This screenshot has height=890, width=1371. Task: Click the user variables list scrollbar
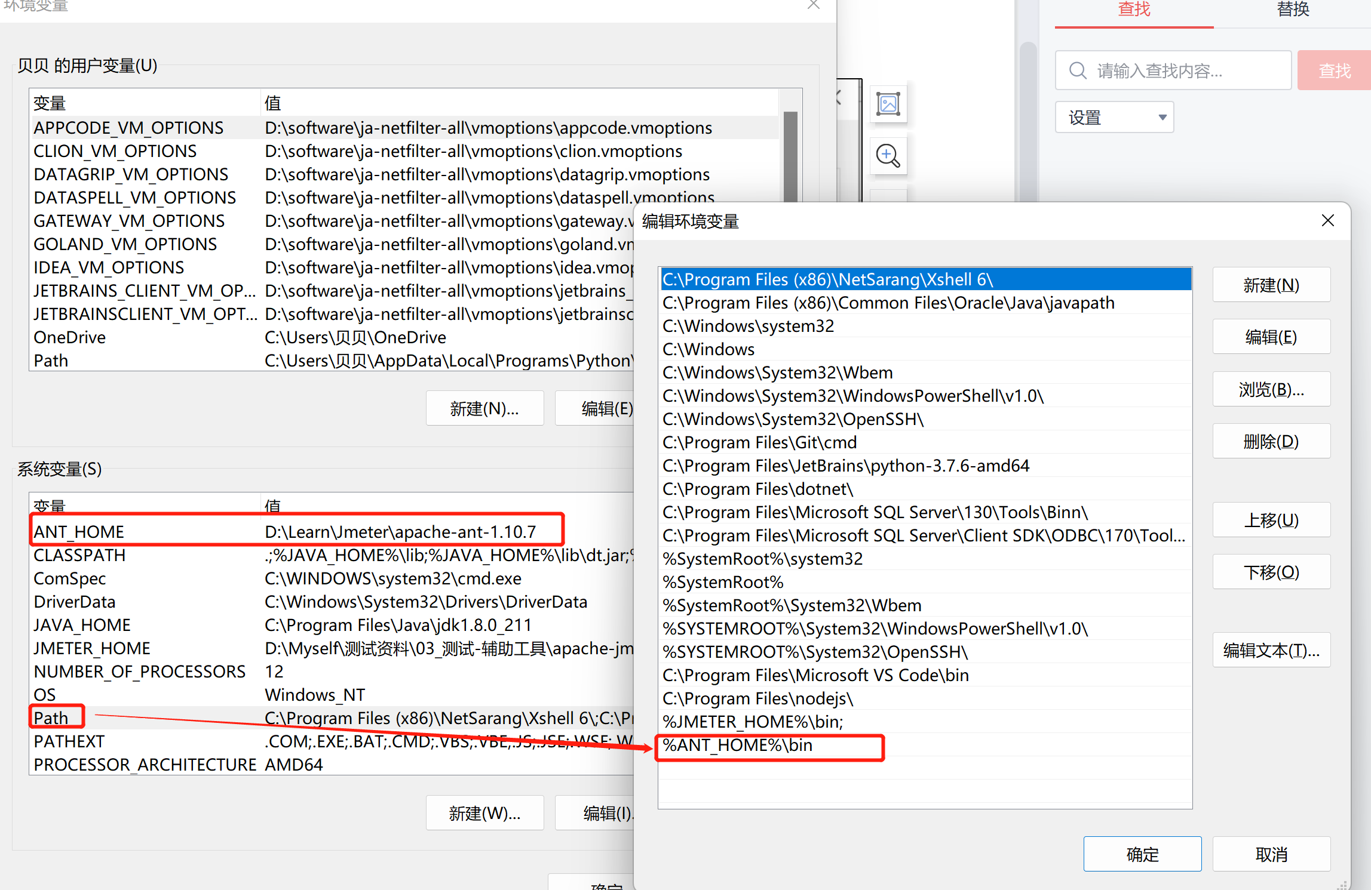[790, 155]
